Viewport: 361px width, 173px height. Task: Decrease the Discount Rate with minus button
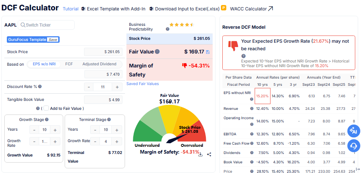89,87
